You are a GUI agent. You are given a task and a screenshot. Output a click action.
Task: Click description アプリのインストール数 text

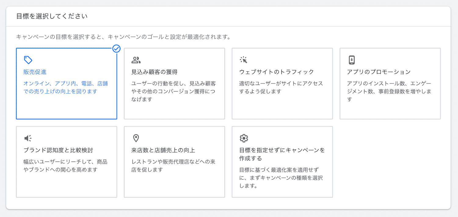coord(389,91)
